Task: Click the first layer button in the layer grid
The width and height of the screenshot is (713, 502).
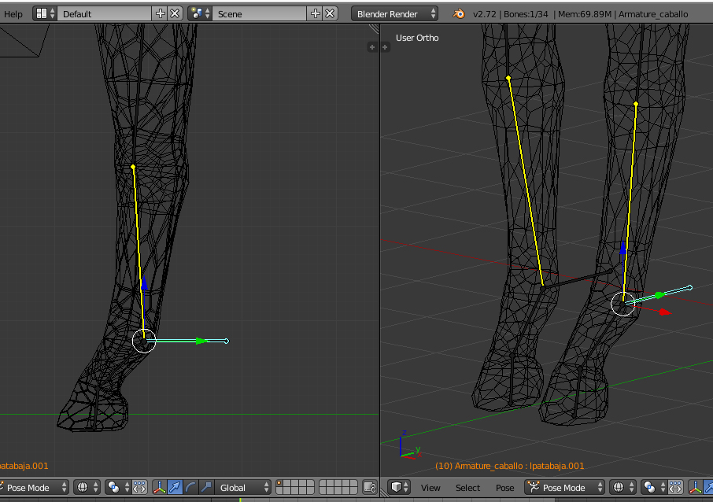Action: 280,484
